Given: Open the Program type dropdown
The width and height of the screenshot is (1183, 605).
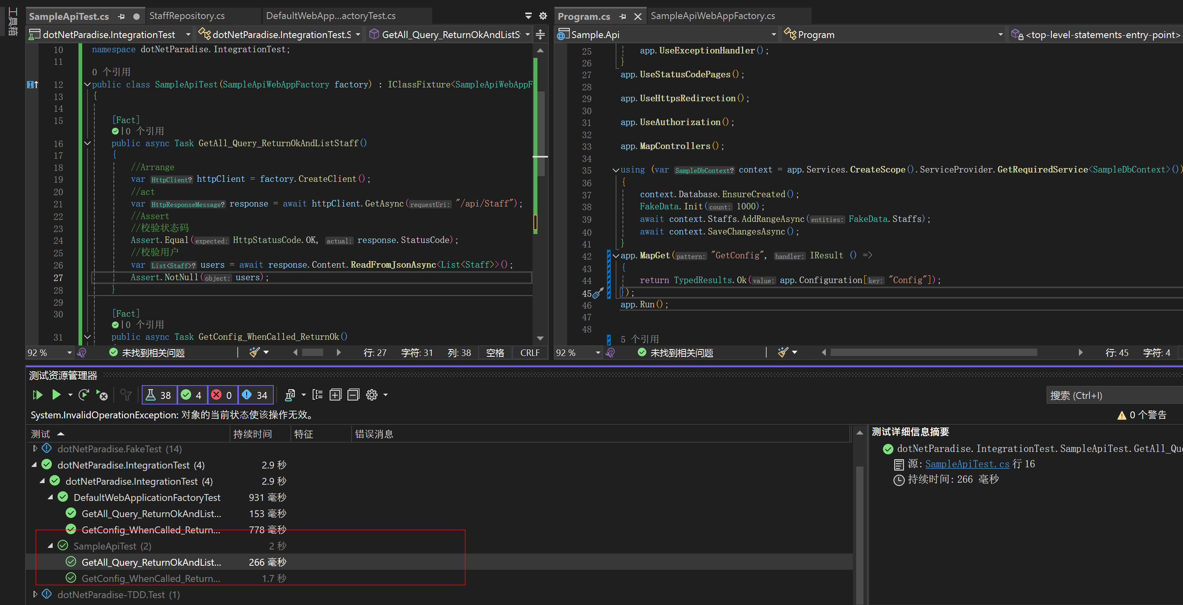Looking at the screenshot, I should (x=1000, y=34).
